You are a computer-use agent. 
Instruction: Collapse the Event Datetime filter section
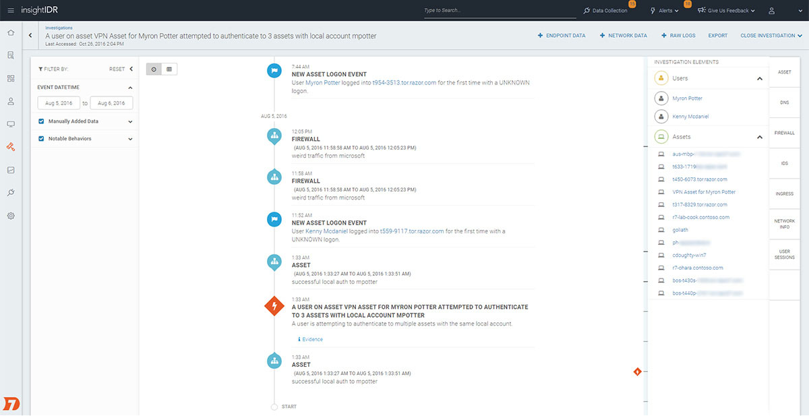(x=130, y=87)
